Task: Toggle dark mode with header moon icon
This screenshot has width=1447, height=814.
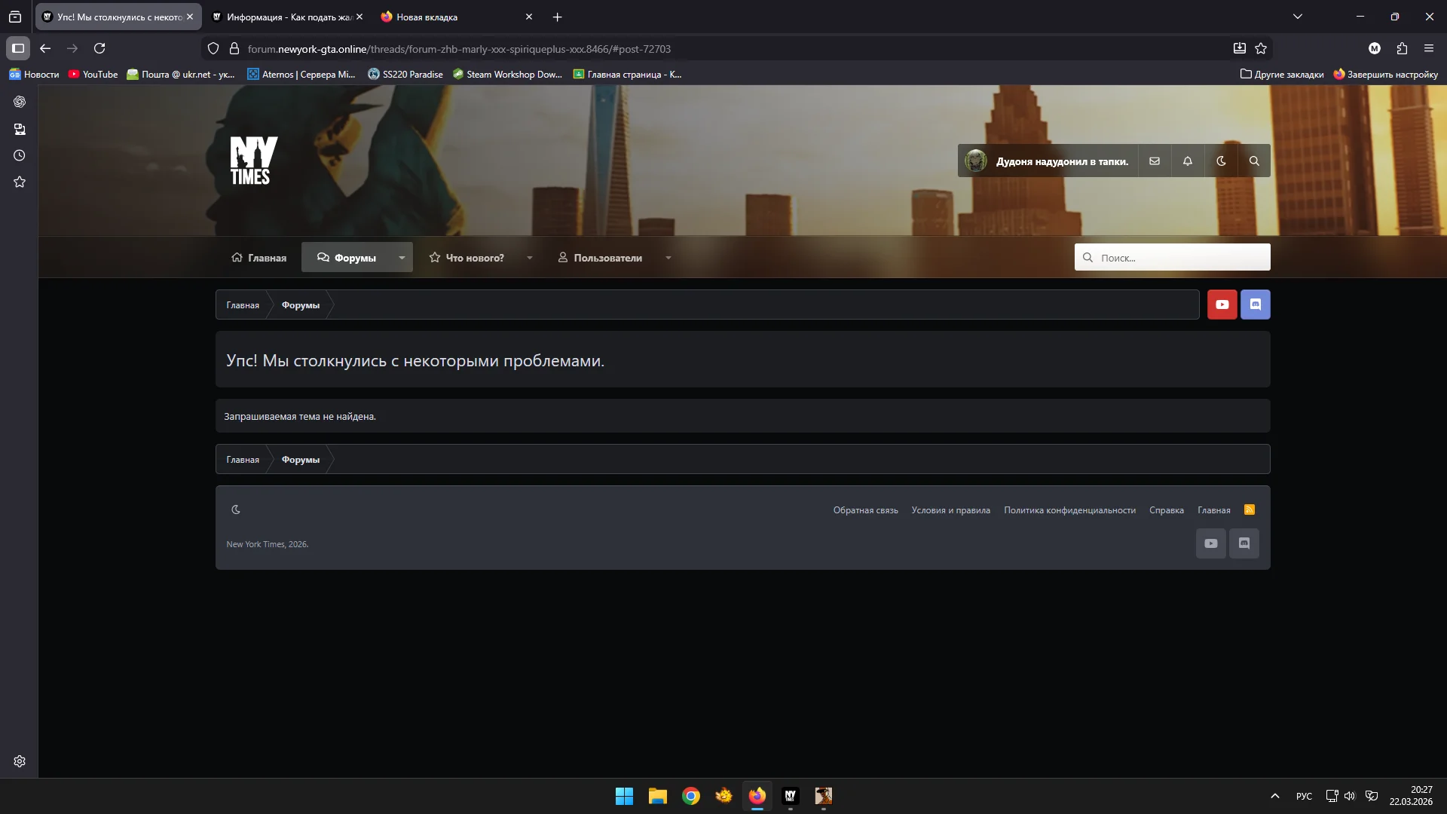Action: click(x=1220, y=161)
